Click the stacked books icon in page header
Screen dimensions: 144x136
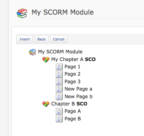click(x=22, y=13)
